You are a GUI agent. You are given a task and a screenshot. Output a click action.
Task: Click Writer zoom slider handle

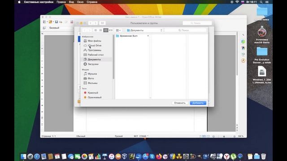[224, 136]
